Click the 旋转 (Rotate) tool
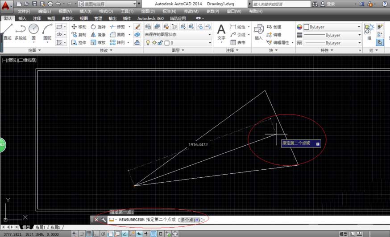Image resolution: width=390 pixels, height=237 pixels. coord(98,27)
